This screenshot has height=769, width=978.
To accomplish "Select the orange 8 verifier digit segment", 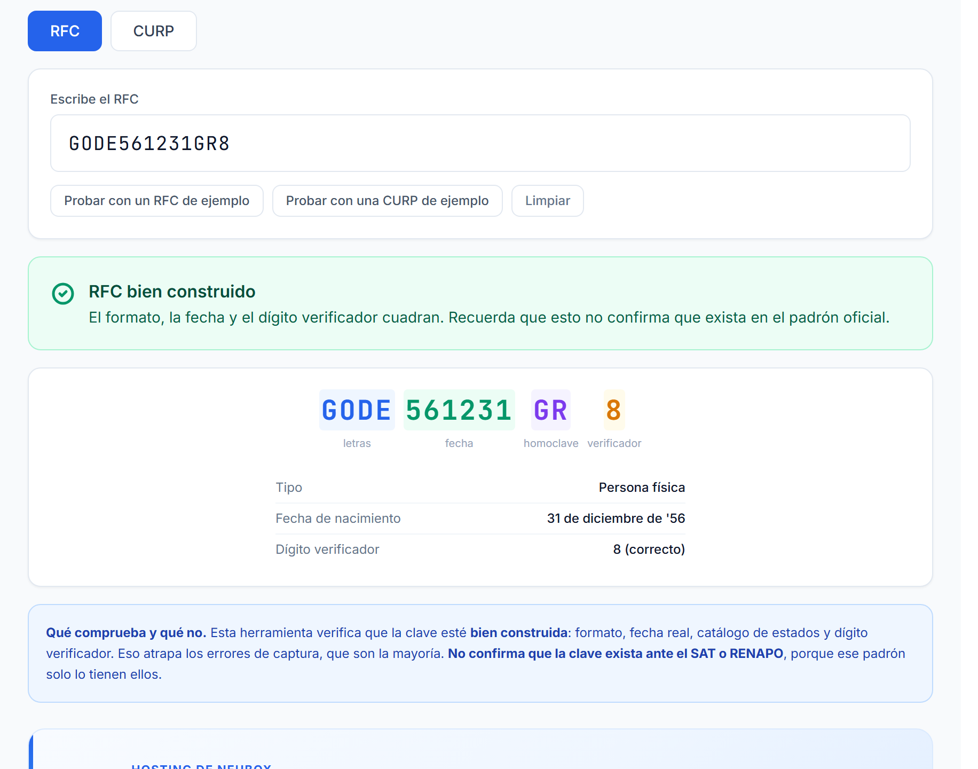I will [x=614, y=410].
